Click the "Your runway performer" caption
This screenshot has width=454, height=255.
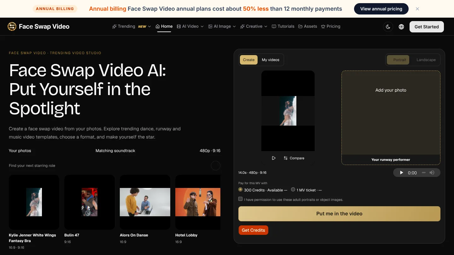coord(391,160)
